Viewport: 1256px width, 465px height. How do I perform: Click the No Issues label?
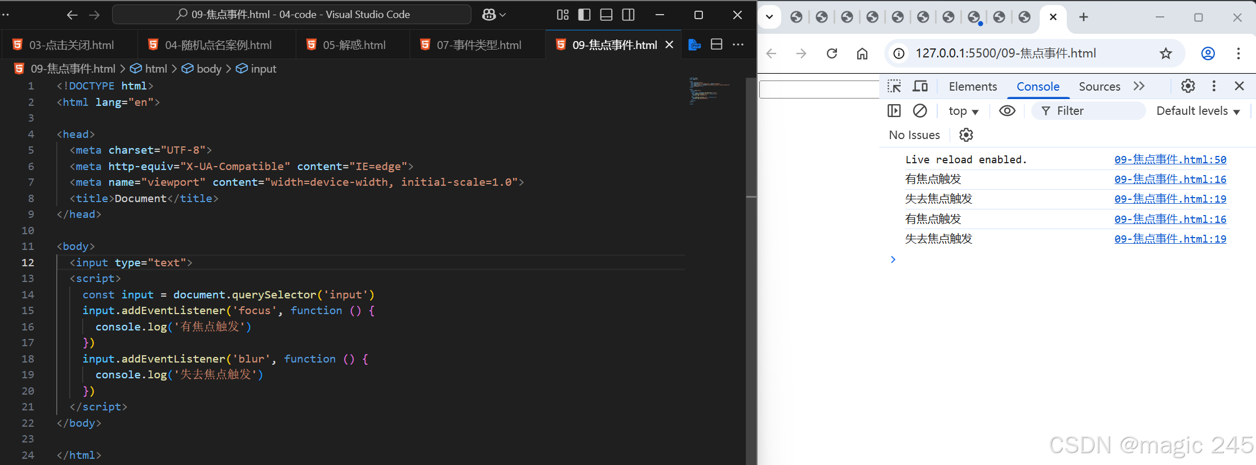click(x=914, y=135)
